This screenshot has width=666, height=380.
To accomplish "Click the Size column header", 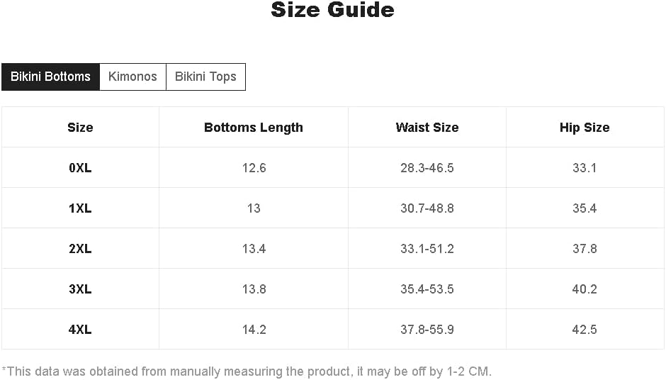I will [80, 128].
